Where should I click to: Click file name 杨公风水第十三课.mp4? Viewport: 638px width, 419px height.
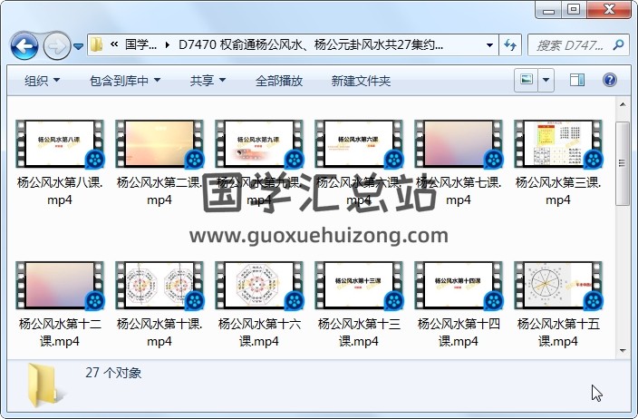[359, 332]
